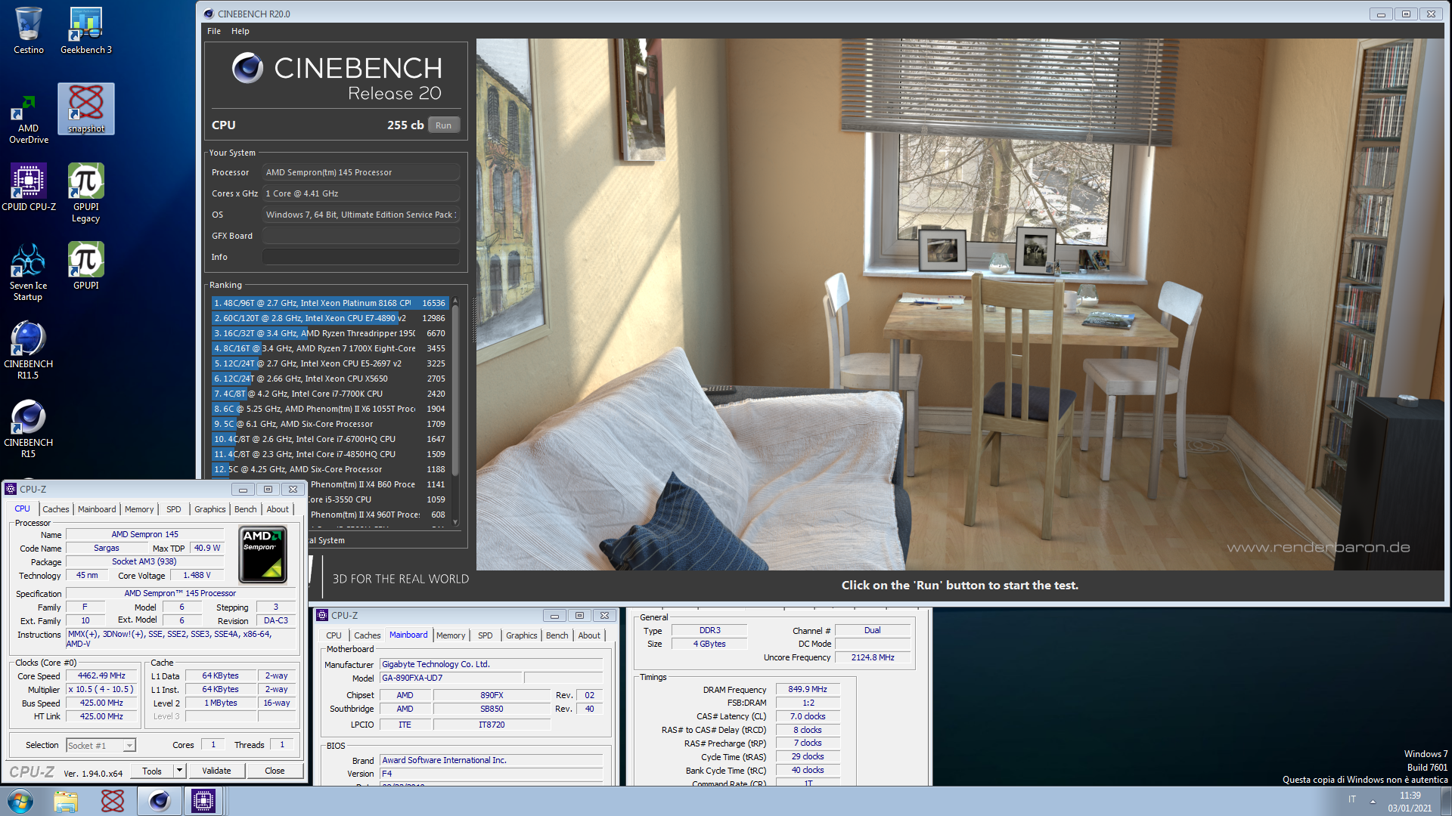
Task: Open the CINEBENCH R11.5 desktop shortcut
Action: (x=29, y=351)
